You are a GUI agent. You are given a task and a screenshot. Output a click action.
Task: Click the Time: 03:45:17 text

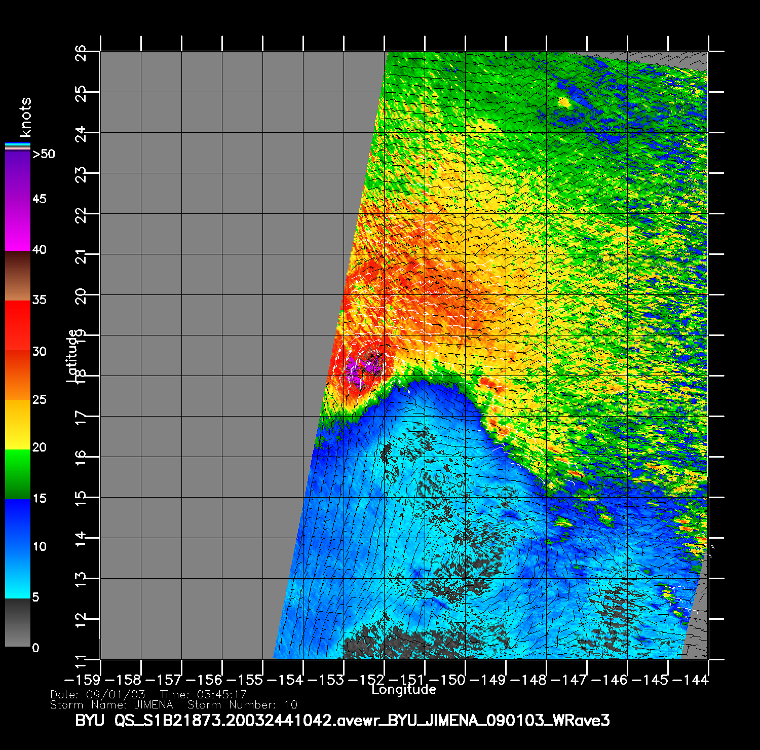tap(203, 694)
